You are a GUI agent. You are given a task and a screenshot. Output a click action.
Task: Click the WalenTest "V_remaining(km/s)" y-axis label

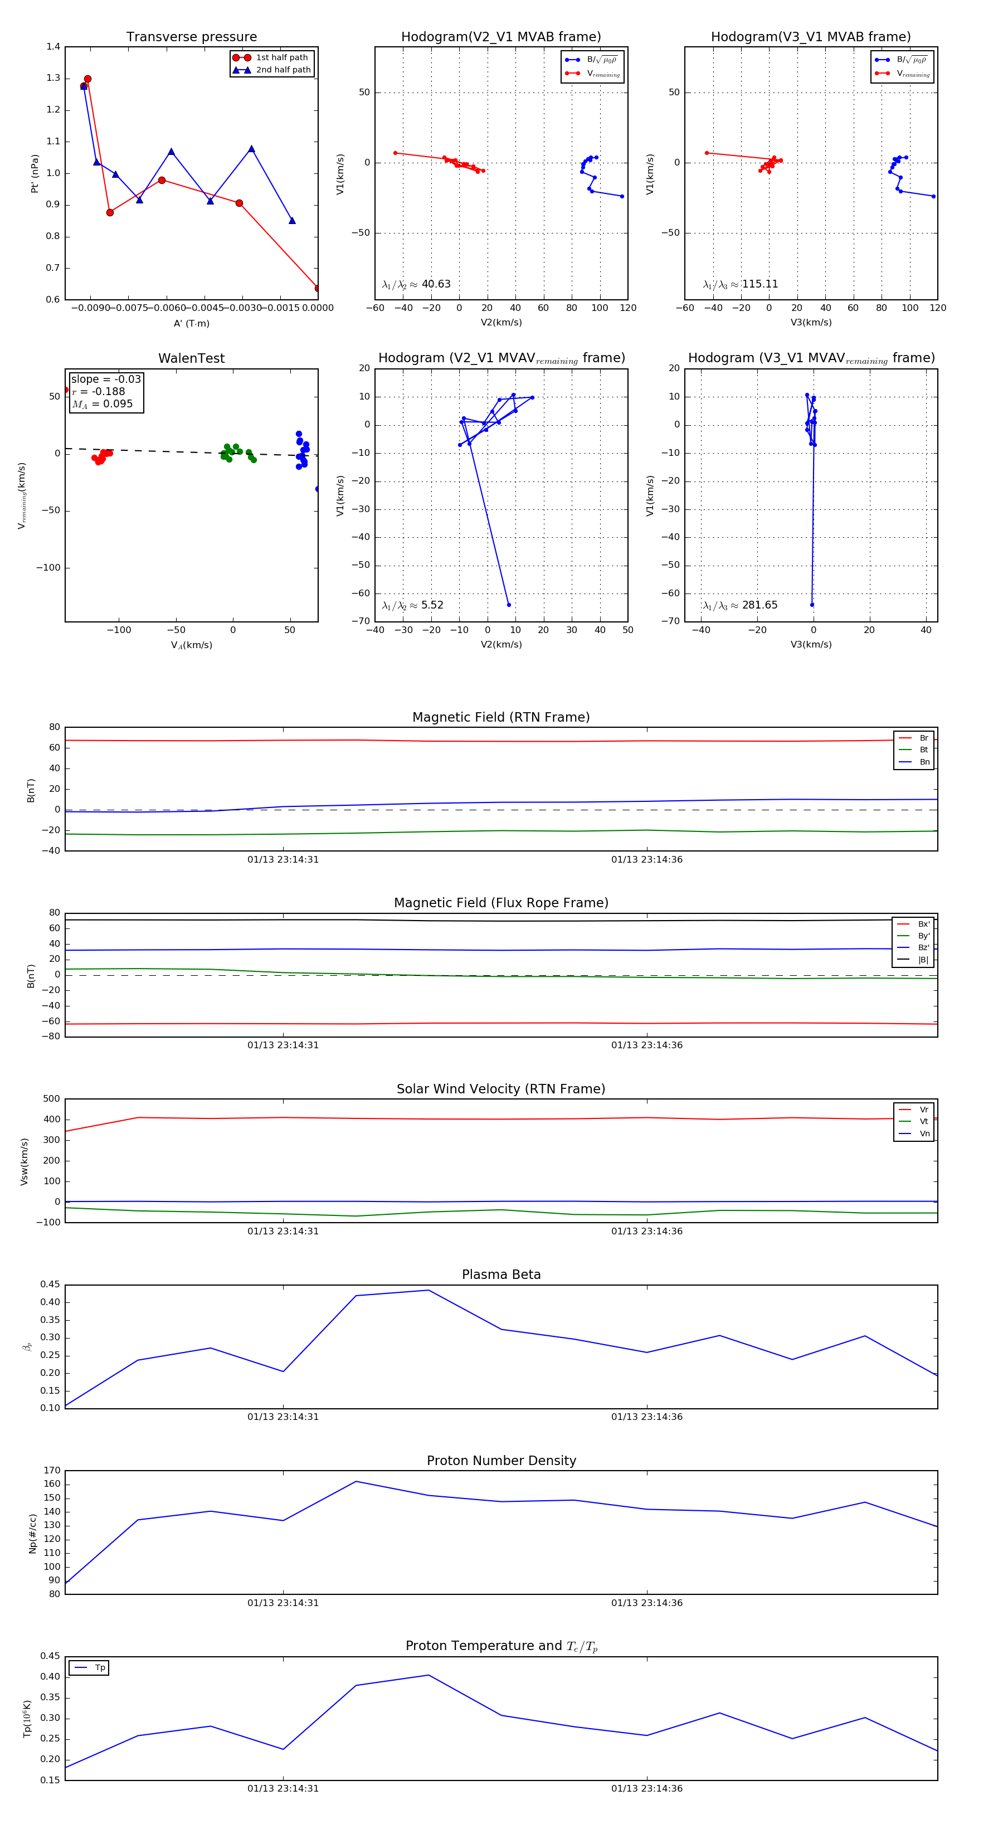click(x=22, y=495)
